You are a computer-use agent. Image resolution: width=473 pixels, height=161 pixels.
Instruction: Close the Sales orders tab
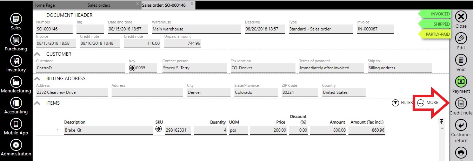(x=138, y=4)
